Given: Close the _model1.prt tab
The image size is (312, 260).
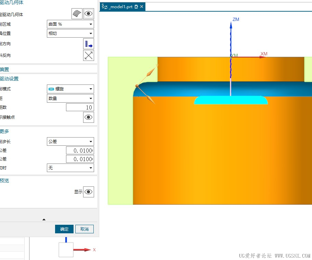Looking at the screenshot, I should pyautogui.click(x=142, y=6).
